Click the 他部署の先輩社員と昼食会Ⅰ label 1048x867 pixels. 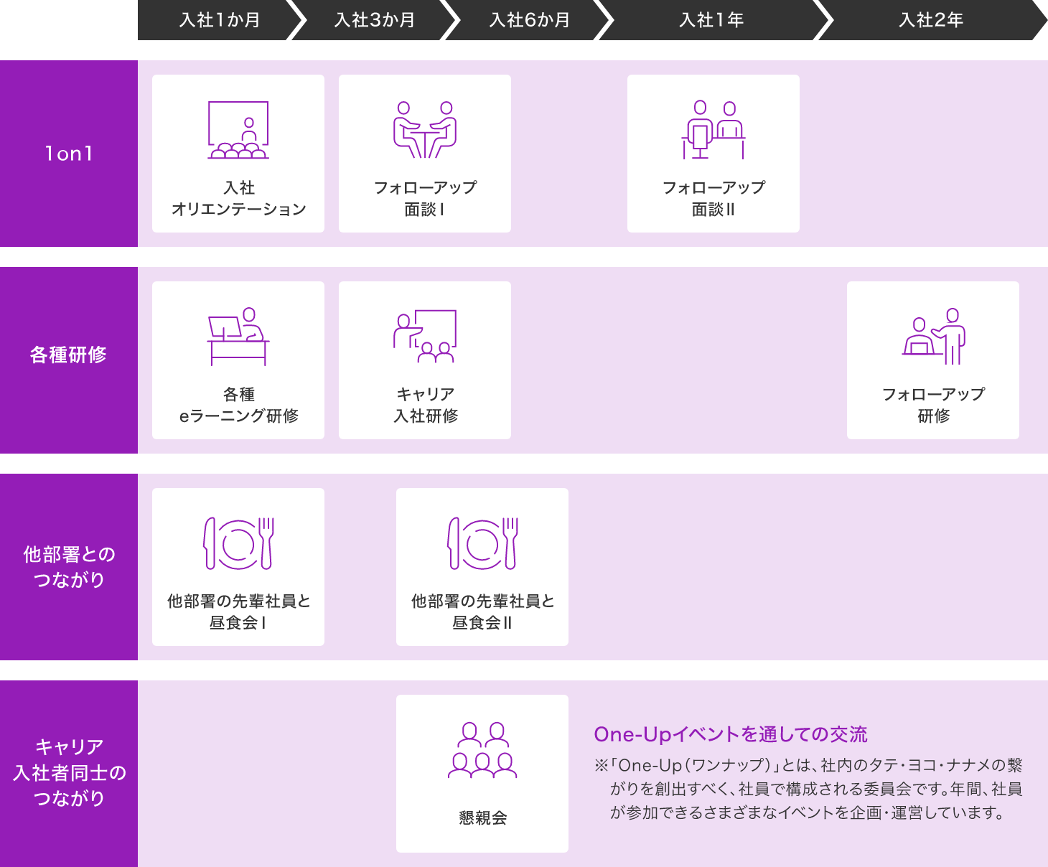[238, 611]
